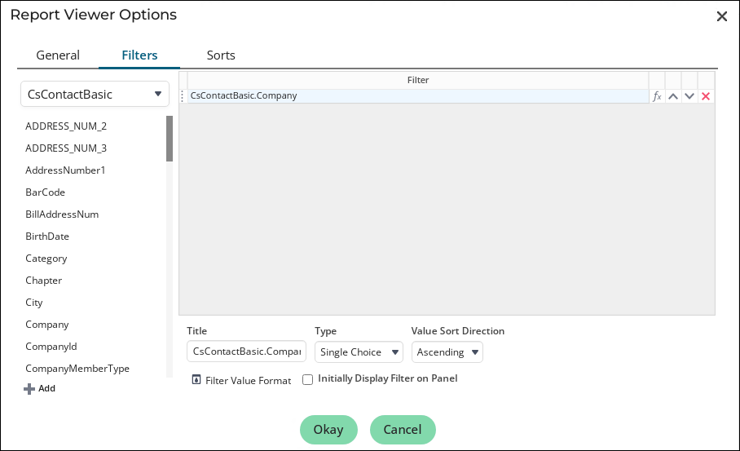Select the BarCode field
The height and width of the screenshot is (451, 740).
click(x=46, y=192)
